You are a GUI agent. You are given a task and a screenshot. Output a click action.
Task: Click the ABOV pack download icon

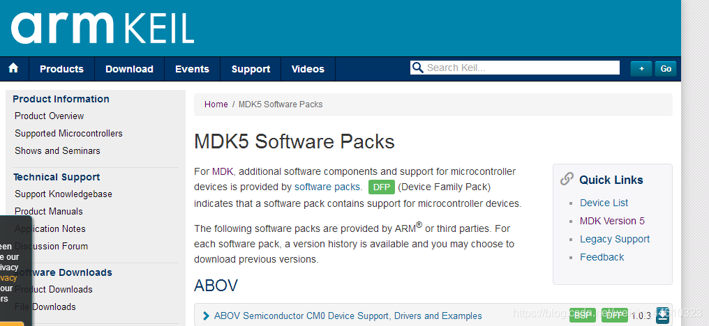coord(662,316)
